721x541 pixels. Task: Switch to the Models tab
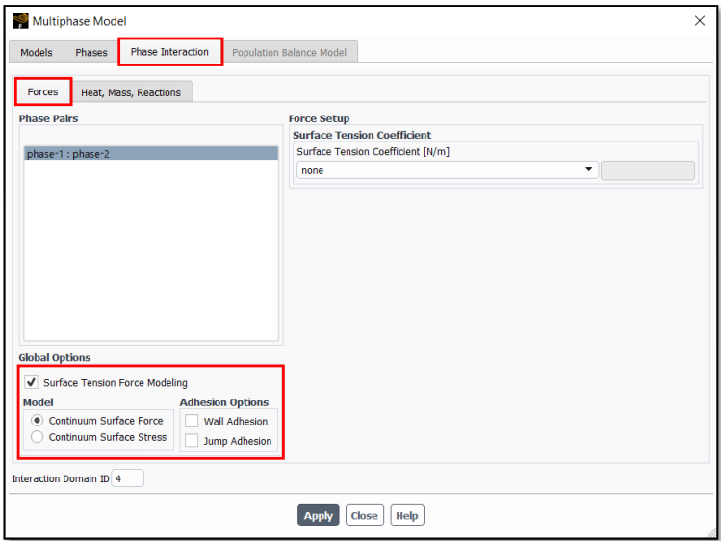[37, 52]
